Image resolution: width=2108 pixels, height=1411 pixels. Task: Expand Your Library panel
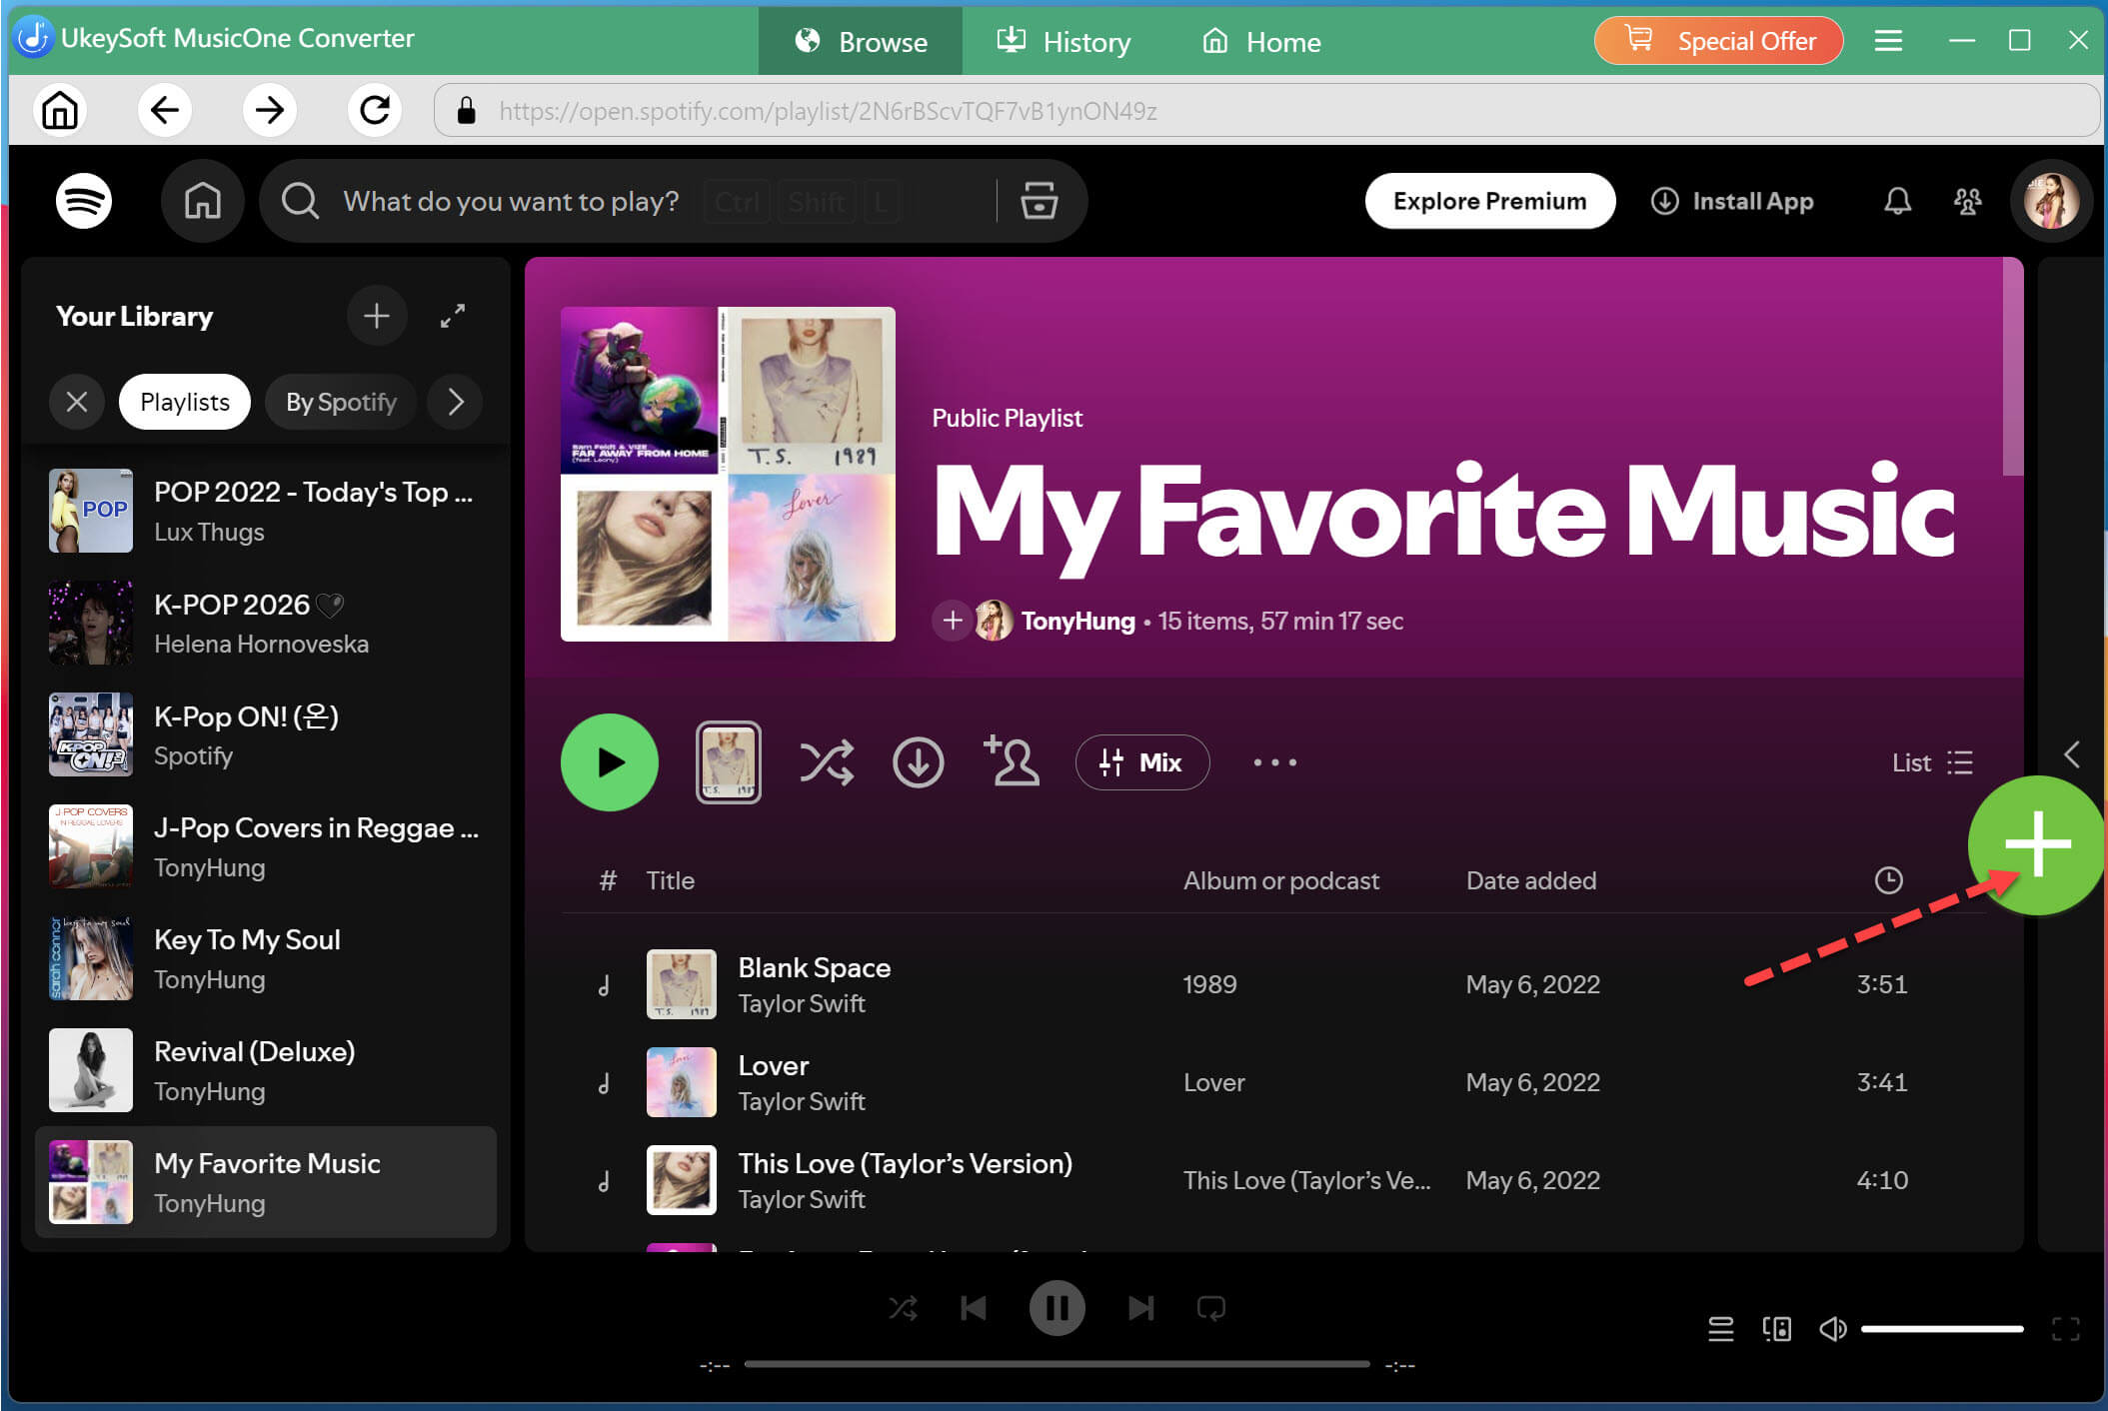(x=453, y=316)
